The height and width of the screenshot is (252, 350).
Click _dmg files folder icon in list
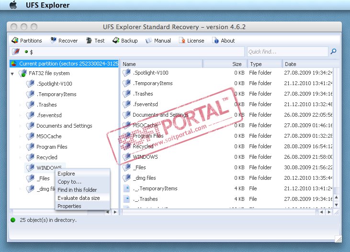pyautogui.click(x=126, y=178)
